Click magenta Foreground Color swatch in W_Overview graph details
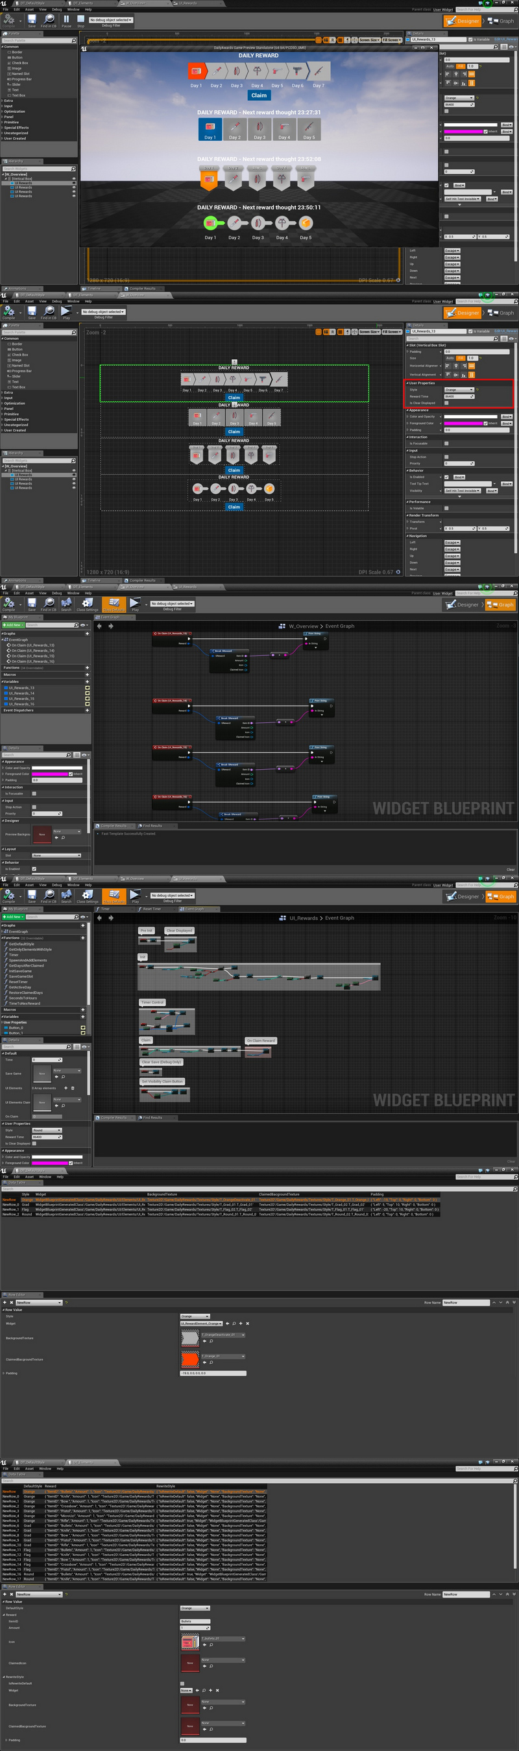The height and width of the screenshot is (1751, 519). [51, 774]
